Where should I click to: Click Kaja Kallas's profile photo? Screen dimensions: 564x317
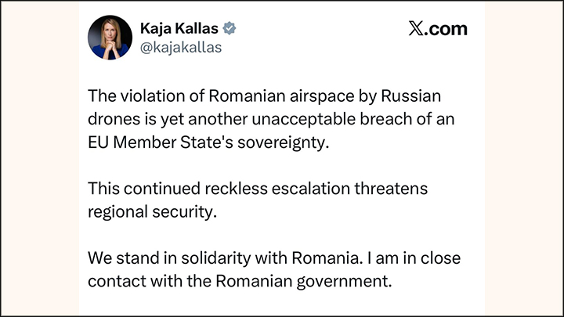pos(110,38)
